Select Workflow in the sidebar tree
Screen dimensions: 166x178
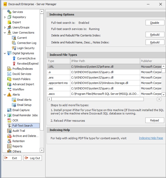click(x=18, y=89)
